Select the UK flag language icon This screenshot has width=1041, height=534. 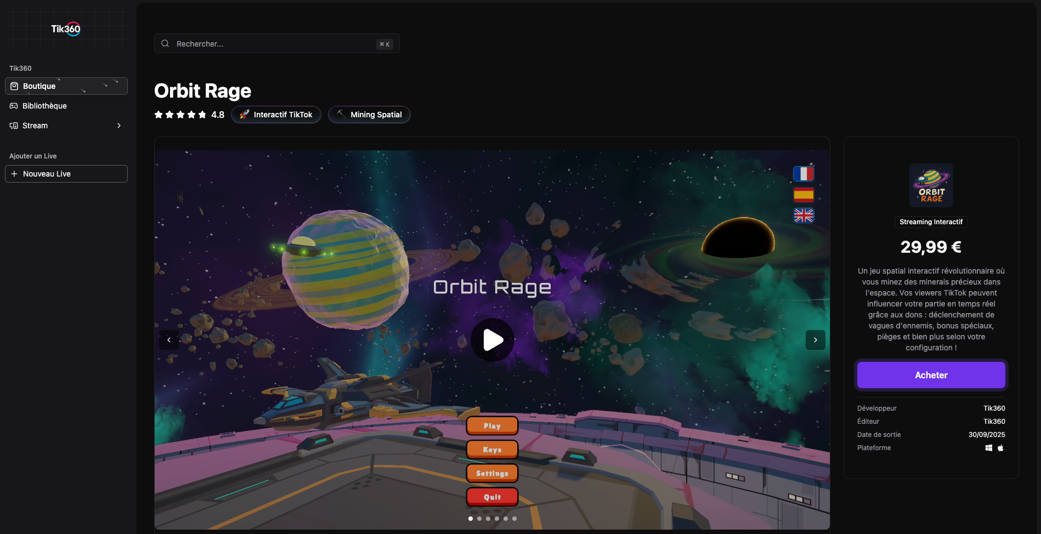(804, 215)
